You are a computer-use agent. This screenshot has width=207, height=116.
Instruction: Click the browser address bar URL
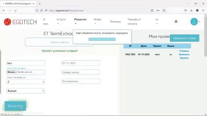[x=66, y=11]
